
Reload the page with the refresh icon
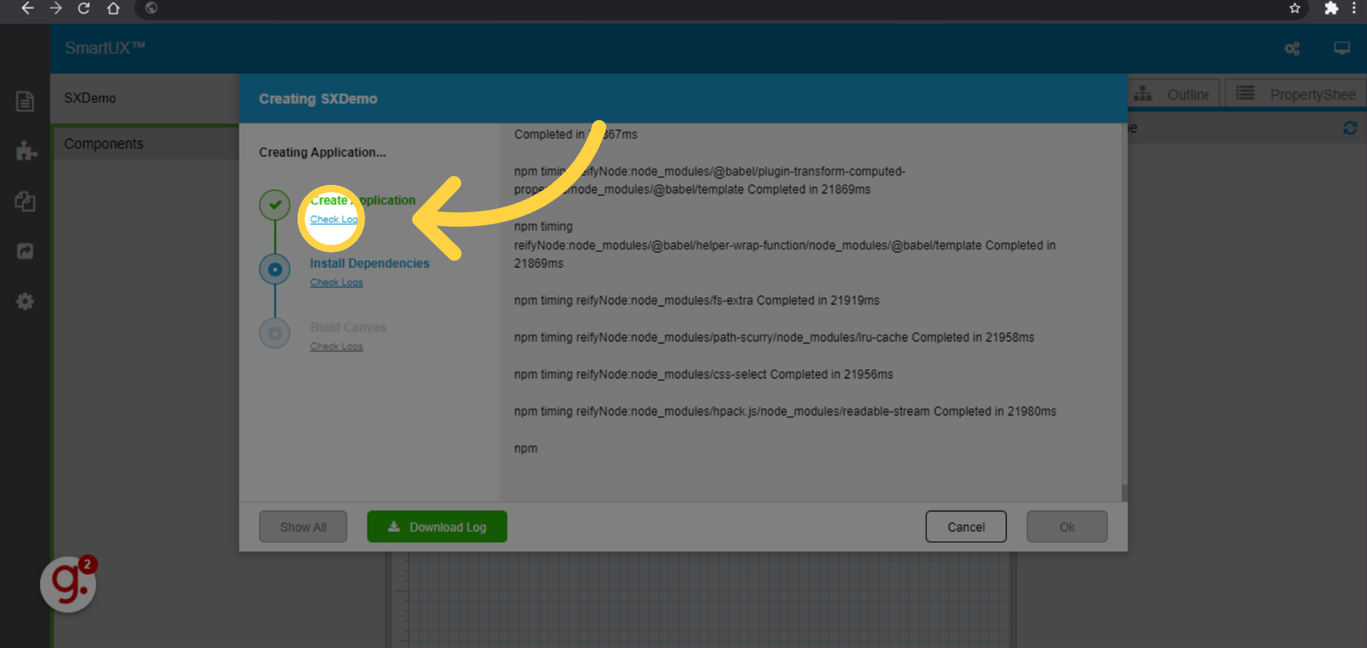tap(84, 9)
